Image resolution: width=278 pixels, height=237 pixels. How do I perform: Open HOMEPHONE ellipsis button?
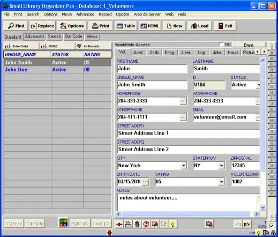[x=183, y=101]
